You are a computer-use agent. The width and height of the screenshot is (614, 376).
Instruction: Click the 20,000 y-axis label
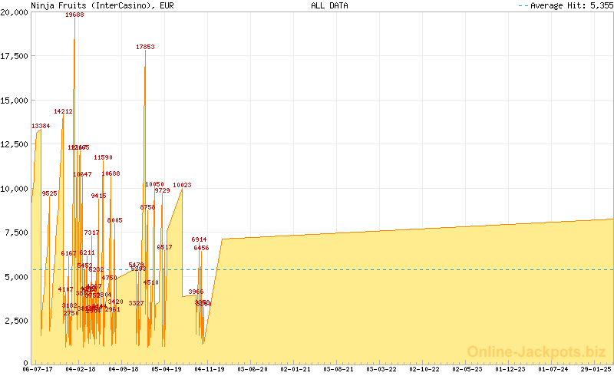point(15,12)
